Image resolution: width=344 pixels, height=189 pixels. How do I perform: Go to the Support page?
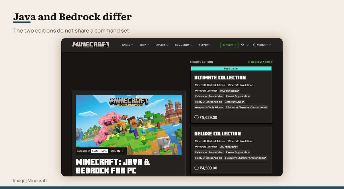(204, 45)
